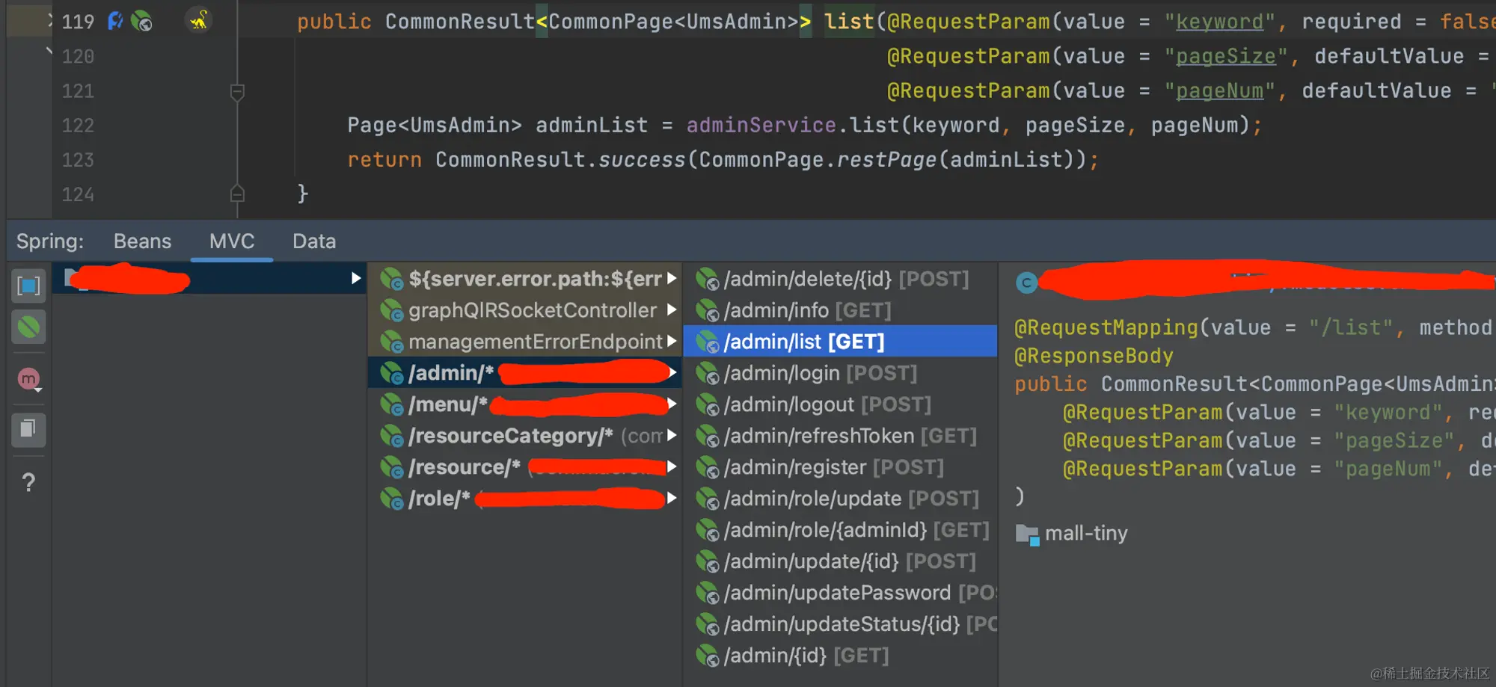Select managementErrorEndpoint in the controller list
This screenshot has height=687, width=1496.
coord(525,342)
